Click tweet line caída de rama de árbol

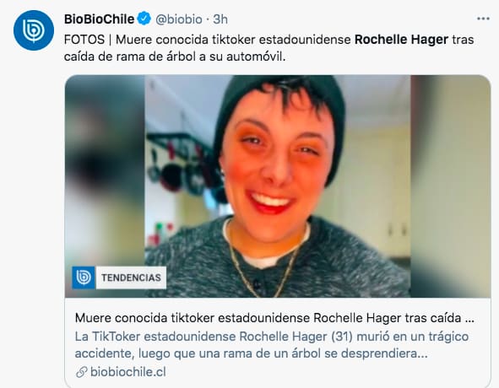tap(175, 57)
